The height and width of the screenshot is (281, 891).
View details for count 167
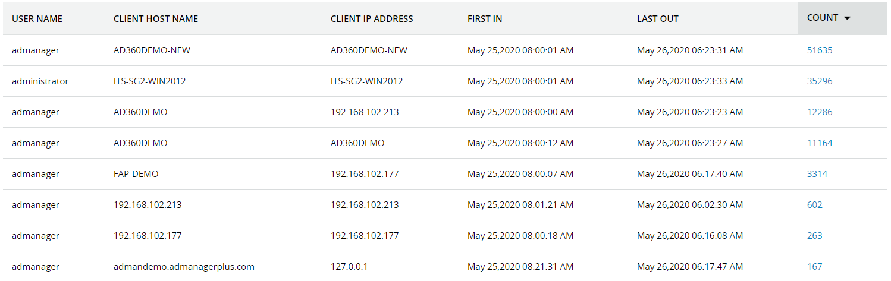click(815, 267)
